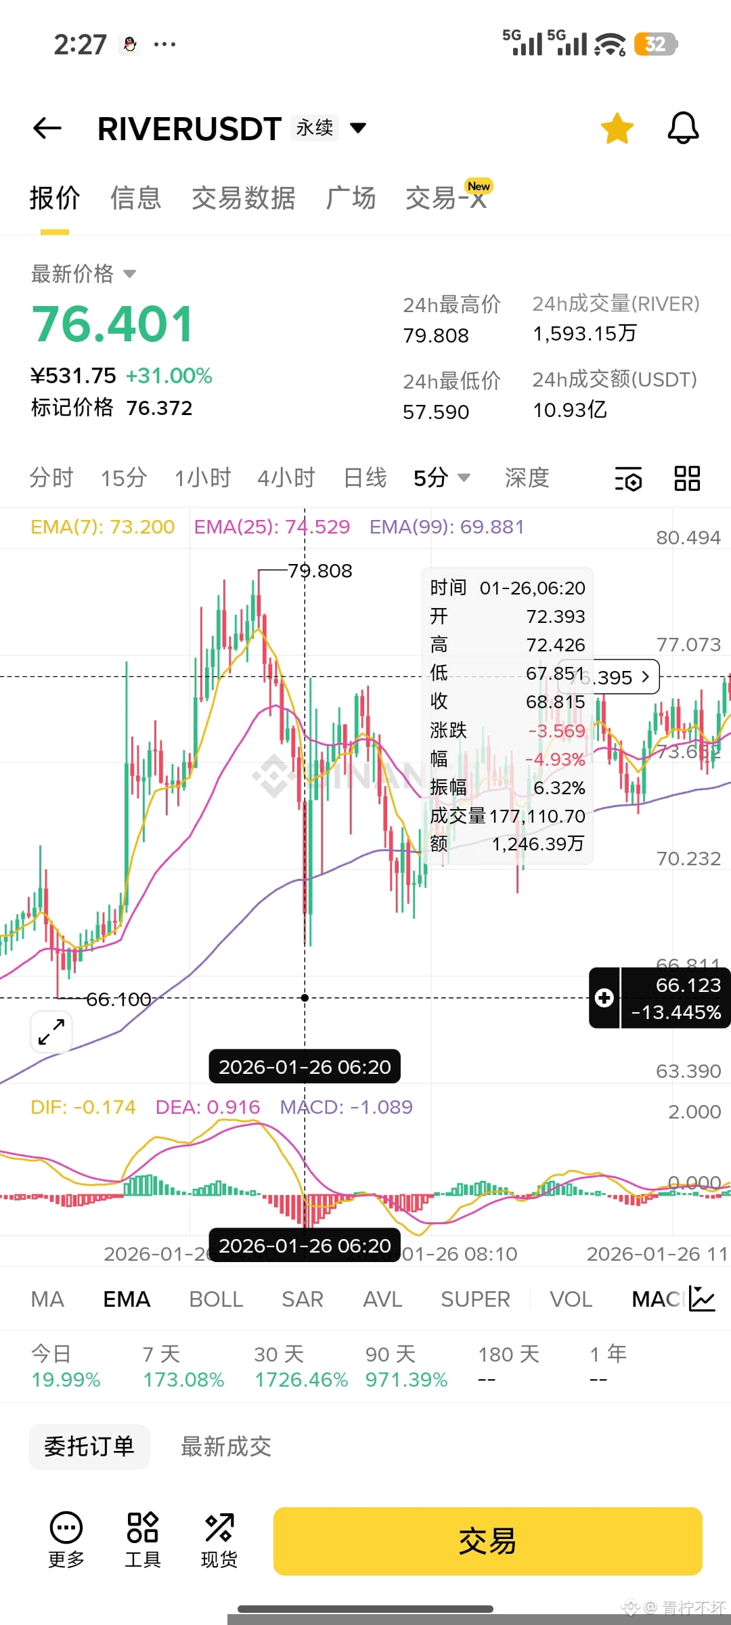This screenshot has width=731, height=1625.
Task: Tap the 24h最低价 57.590 stat
Action: 451,396
